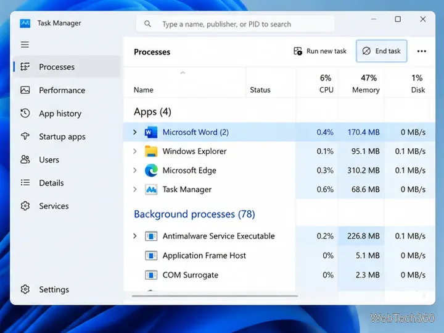Select the Microsoft Edge row name
Image resolution: width=444 pixels, height=333 pixels.
[189, 171]
